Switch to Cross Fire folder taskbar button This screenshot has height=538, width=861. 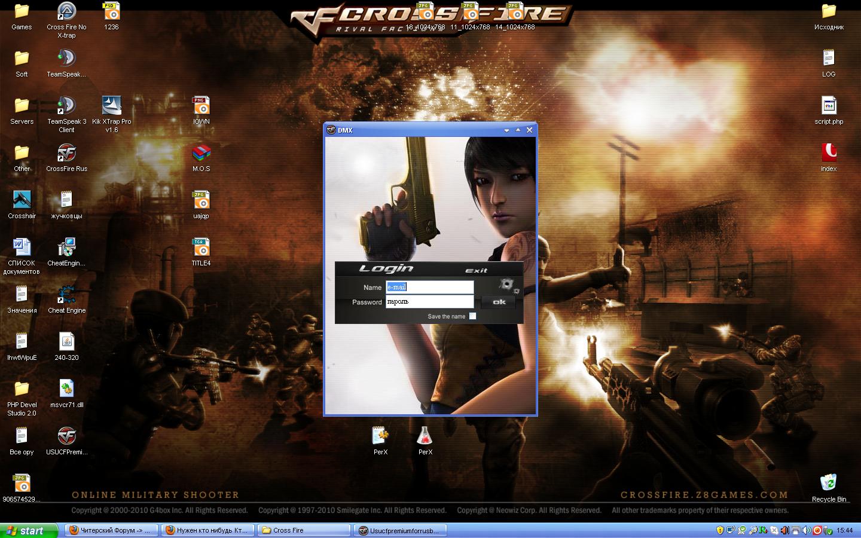(304, 530)
